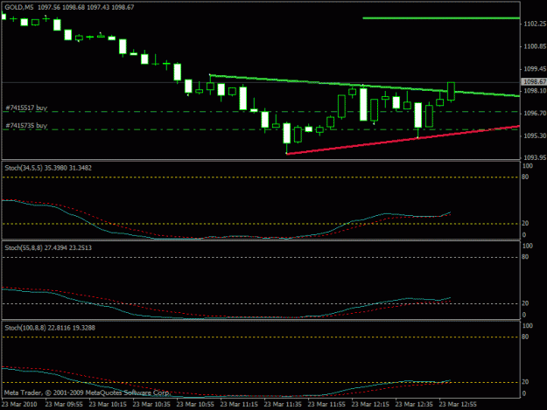Click the '23 Mar 2010' date label
The image size is (547, 410).
click(19, 404)
